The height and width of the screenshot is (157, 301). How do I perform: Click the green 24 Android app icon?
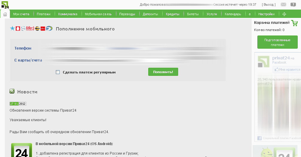[x=22, y=150]
